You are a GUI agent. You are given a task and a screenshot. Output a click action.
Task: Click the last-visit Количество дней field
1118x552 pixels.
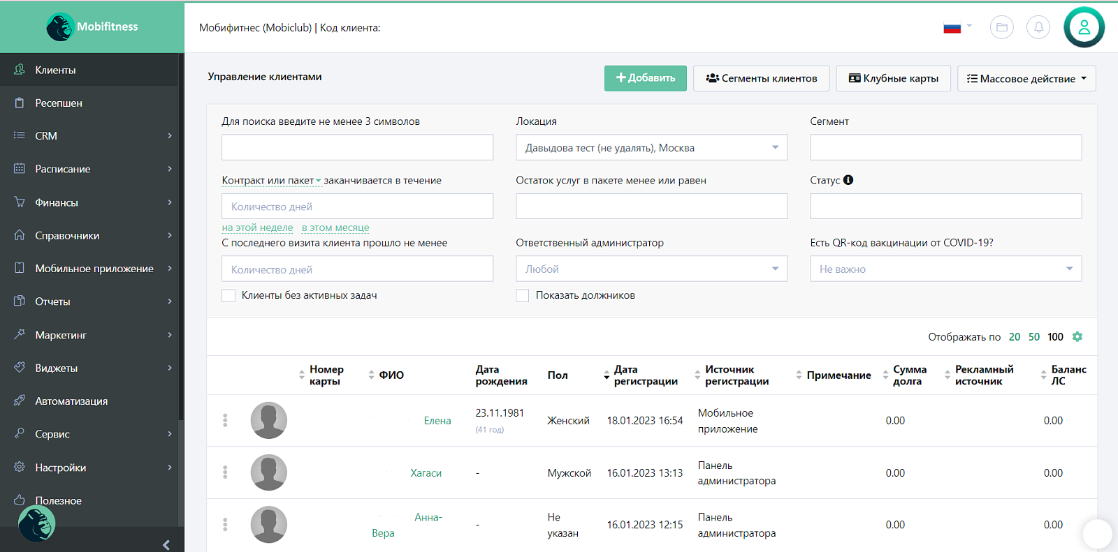pos(357,269)
